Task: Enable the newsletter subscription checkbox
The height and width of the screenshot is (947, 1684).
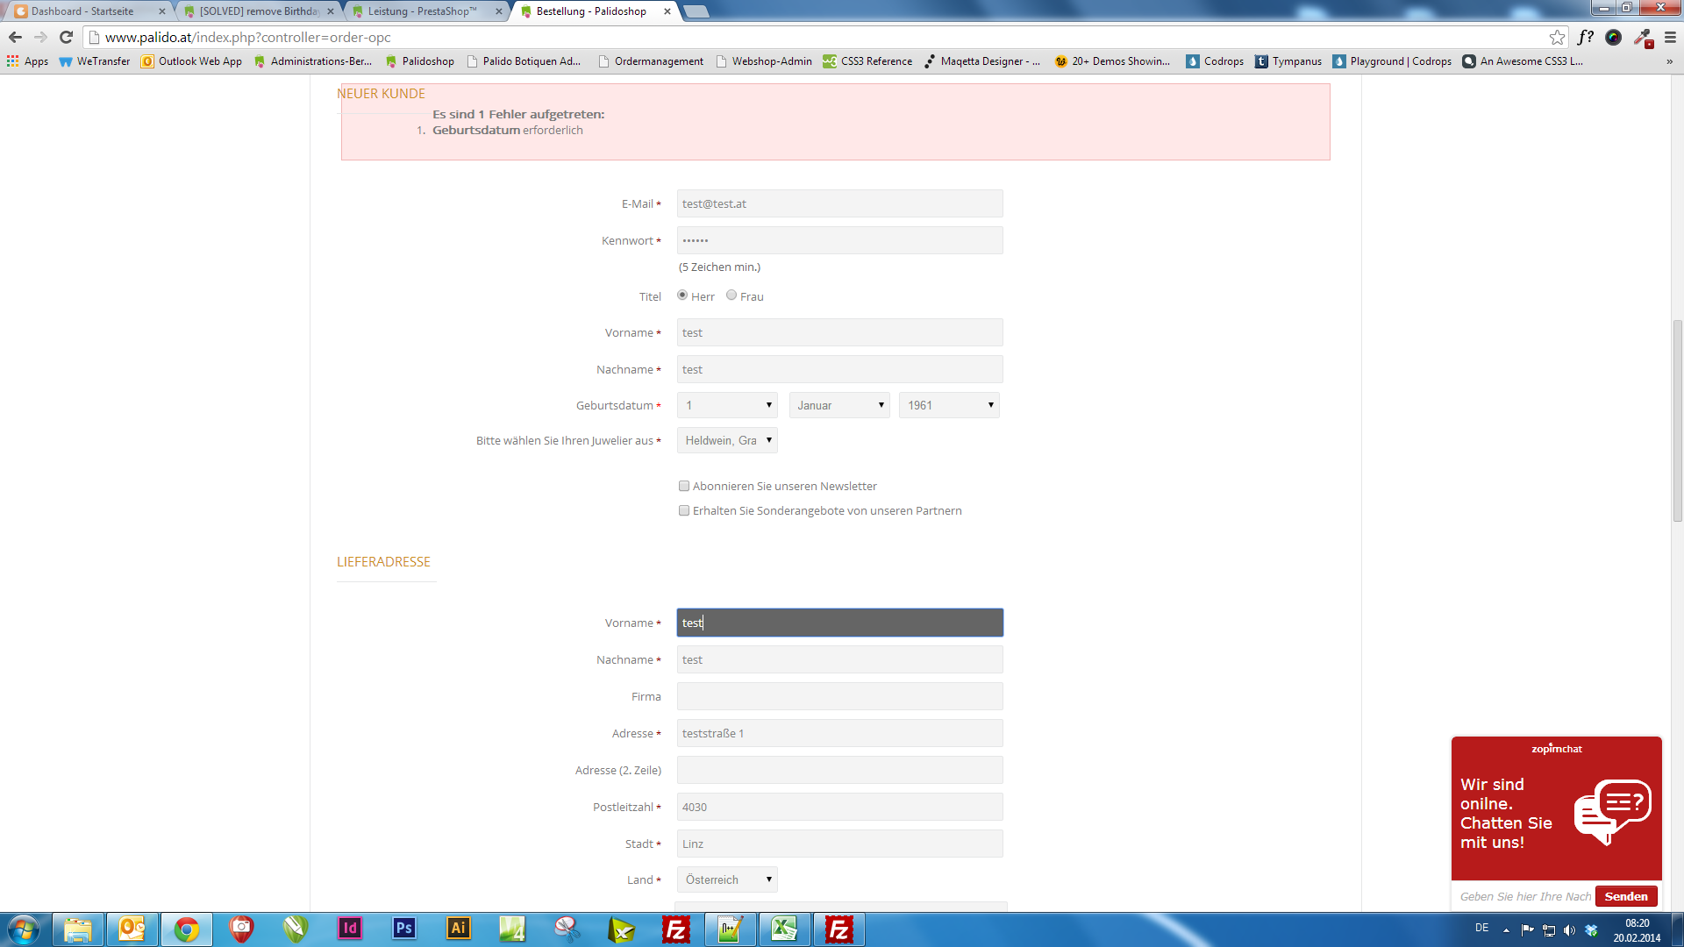Action: click(x=684, y=486)
